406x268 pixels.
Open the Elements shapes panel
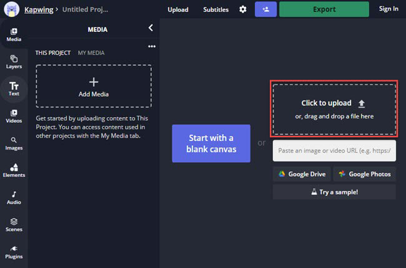14,170
